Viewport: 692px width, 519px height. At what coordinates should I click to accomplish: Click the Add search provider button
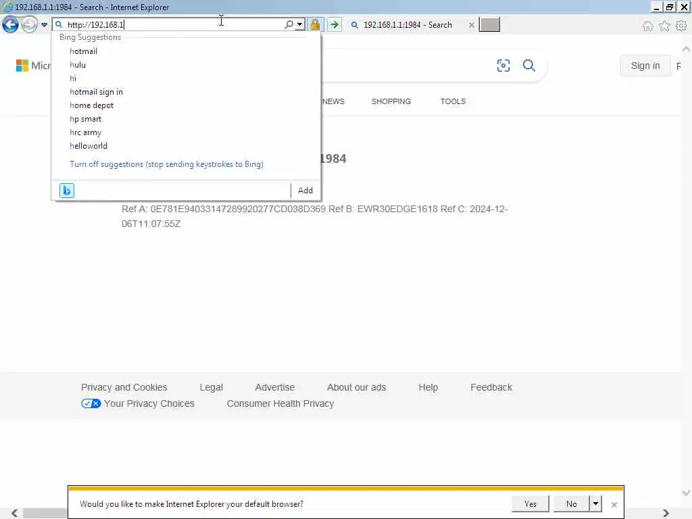pos(305,191)
